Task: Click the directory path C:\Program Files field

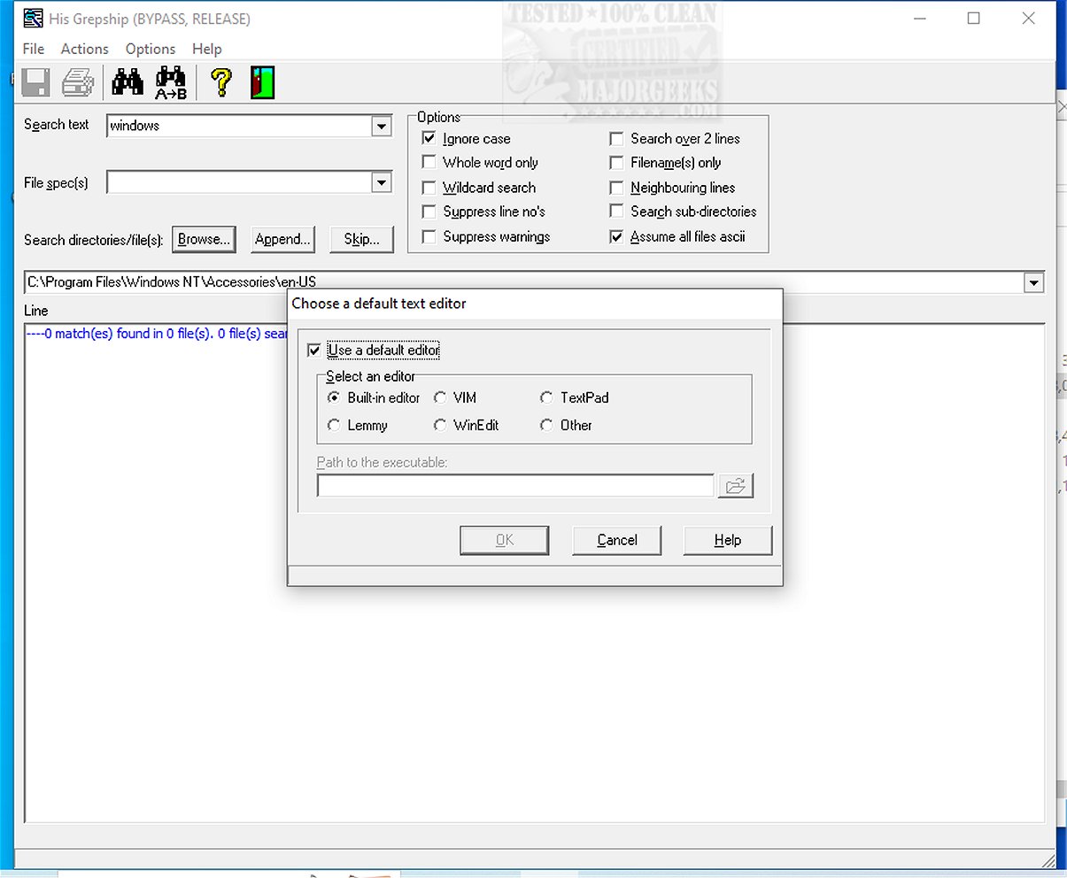Action: pos(524,283)
